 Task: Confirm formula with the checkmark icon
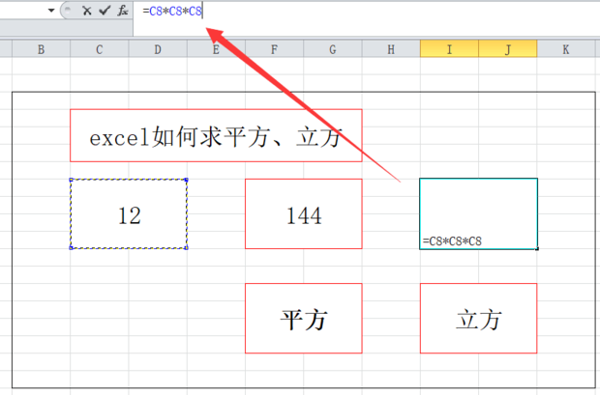[105, 11]
